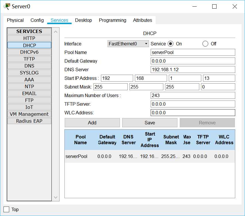
Task: Open the DNS service settings
Action: point(29,66)
